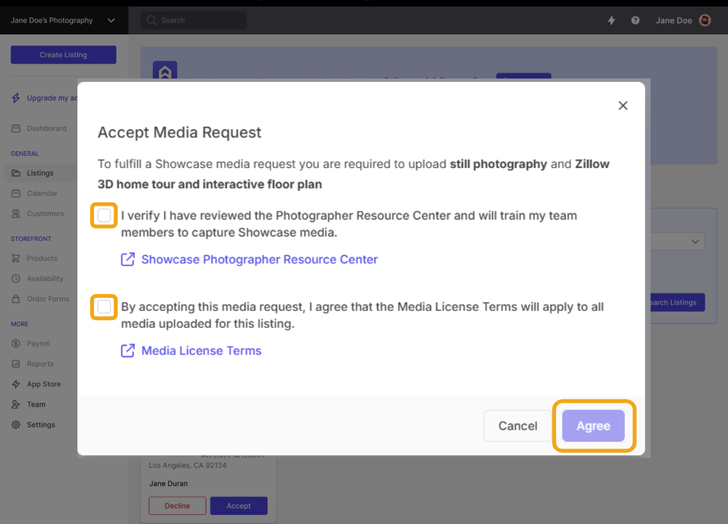This screenshot has height=524, width=728.
Task: Cancel the Accept Media Request dialog
Action: point(518,425)
